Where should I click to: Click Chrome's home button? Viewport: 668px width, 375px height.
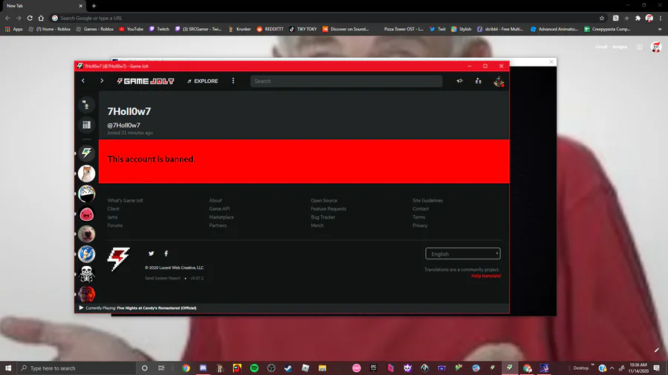coord(41,18)
